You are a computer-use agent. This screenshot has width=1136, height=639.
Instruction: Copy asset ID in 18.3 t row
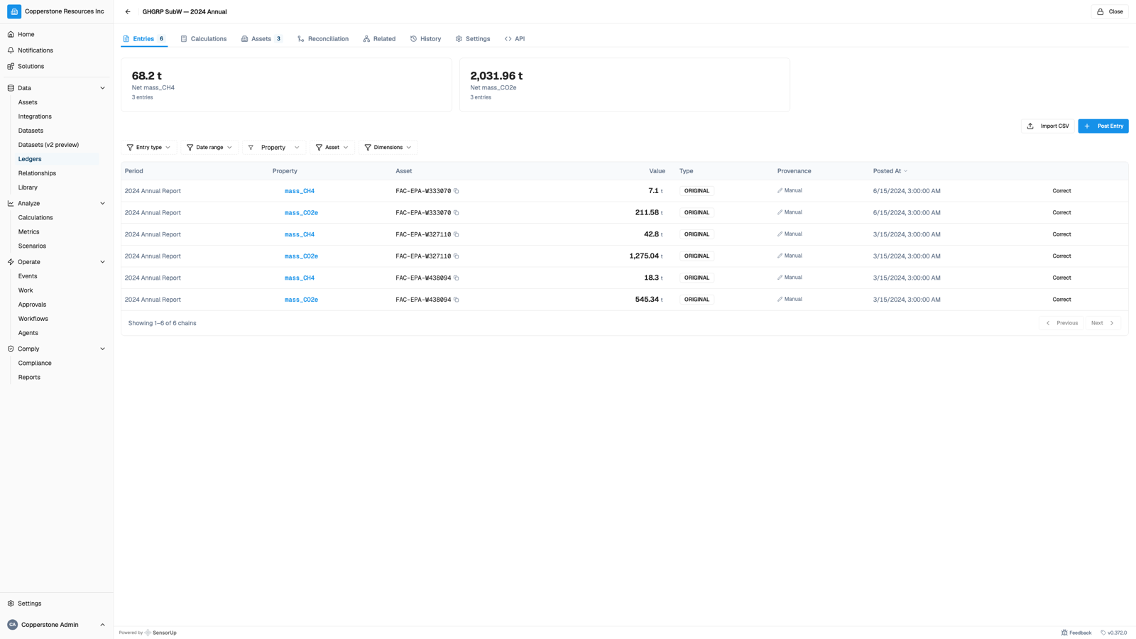tap(457, 278)
